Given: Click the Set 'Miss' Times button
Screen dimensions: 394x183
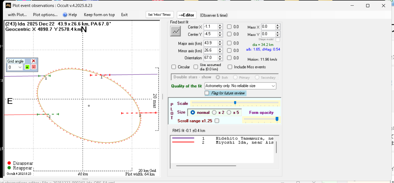Looking at the screenshot, I should pyautogui.click(x=159, y=15).
